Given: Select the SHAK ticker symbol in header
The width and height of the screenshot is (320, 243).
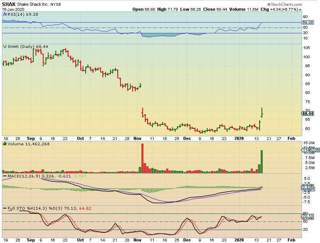Looking at the screenshot, I should coord(9,3).
